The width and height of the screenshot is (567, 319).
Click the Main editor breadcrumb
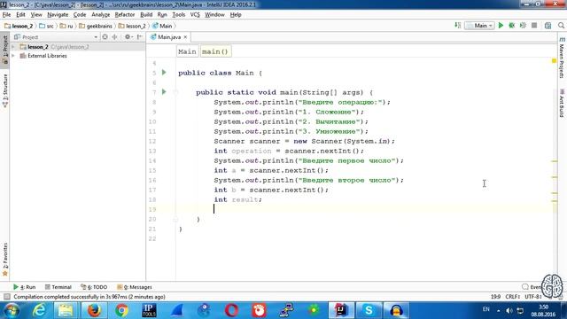click(x=187, y=51)
